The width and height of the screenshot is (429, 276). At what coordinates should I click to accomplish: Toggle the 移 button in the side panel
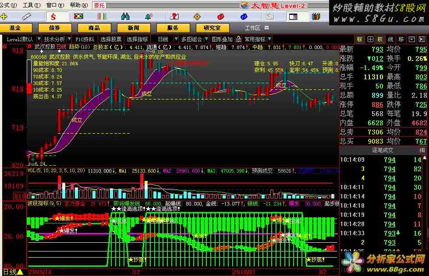401,39
